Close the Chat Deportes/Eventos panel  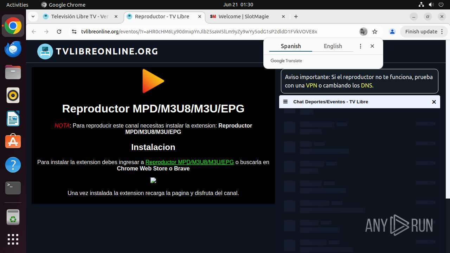434,102
